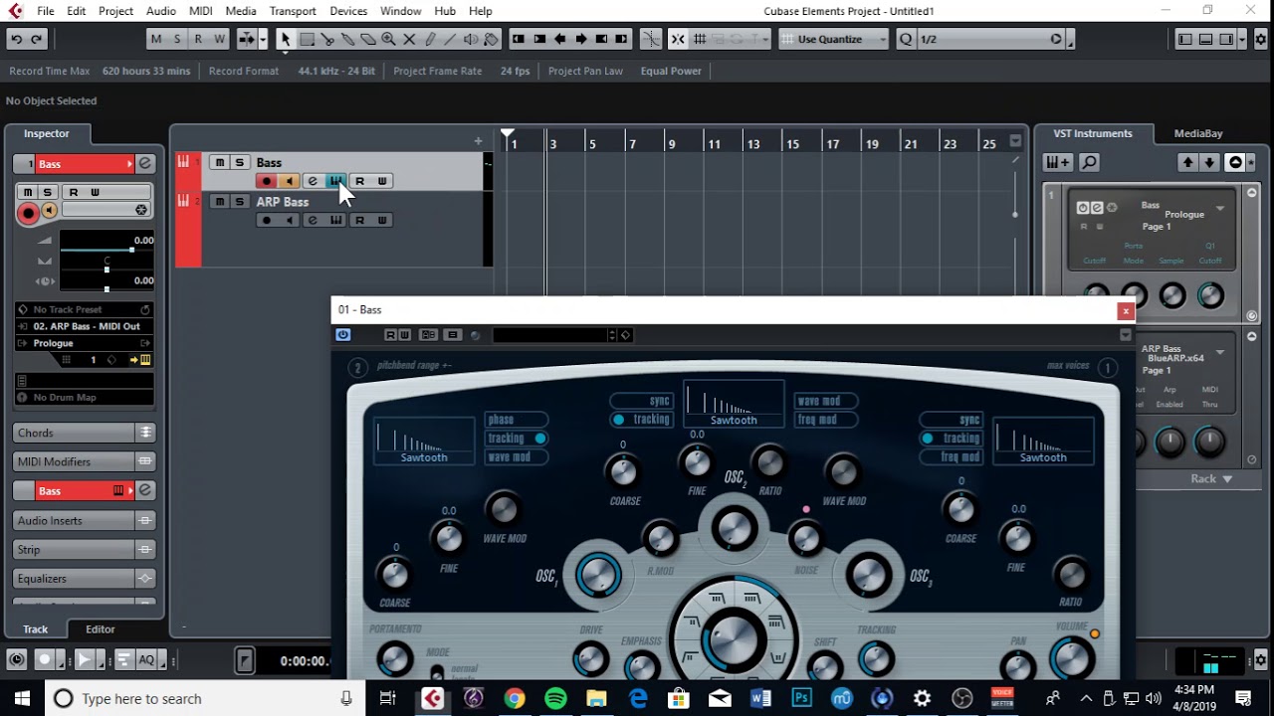Viewport: 1274px width, 716px height.
Task: Toggle Monitor on ARP Bass track
Action: [x=289, y=220]
